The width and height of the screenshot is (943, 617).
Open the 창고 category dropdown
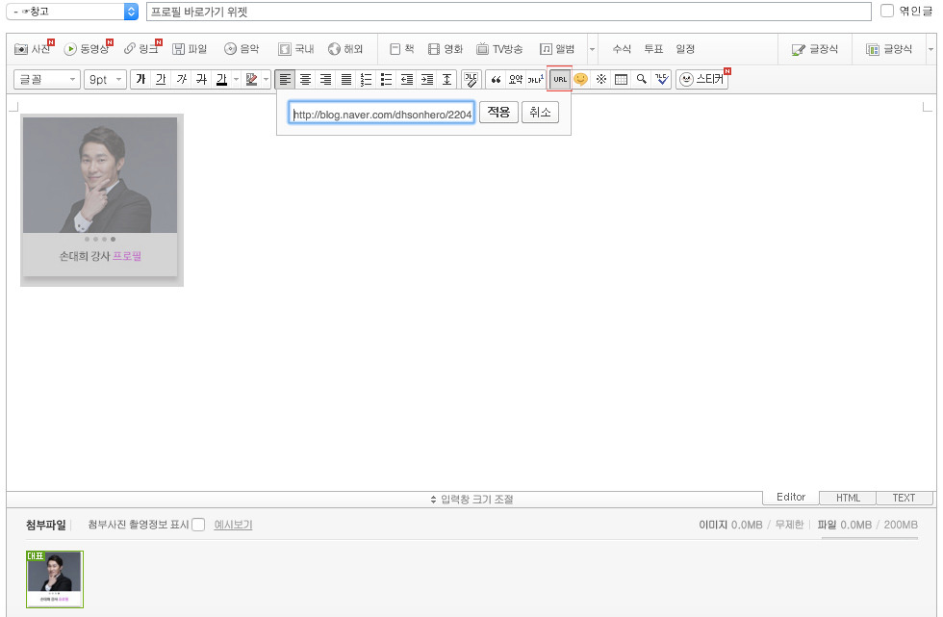pos(72,11)
